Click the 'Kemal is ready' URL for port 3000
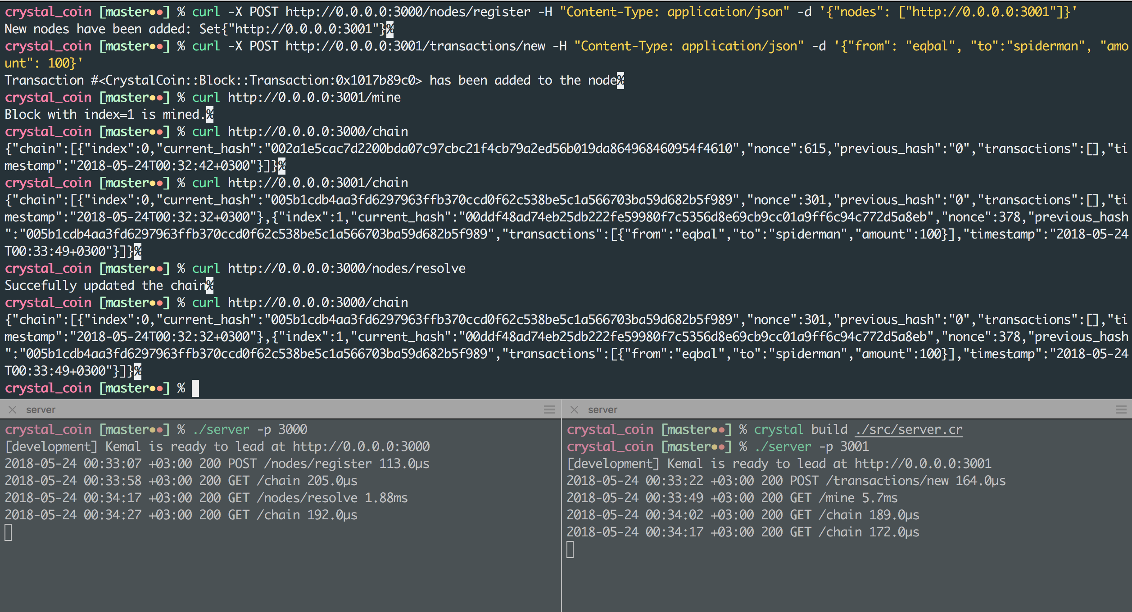 (361, 447)
